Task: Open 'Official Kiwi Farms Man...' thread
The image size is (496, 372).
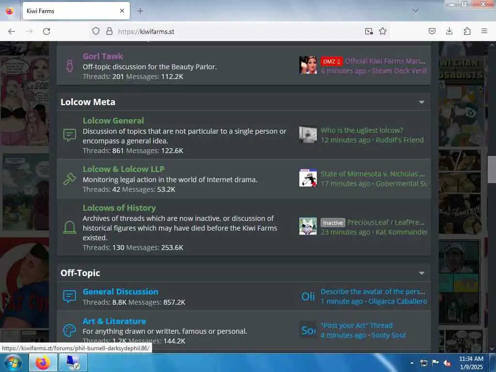Action: coord(385,61)
